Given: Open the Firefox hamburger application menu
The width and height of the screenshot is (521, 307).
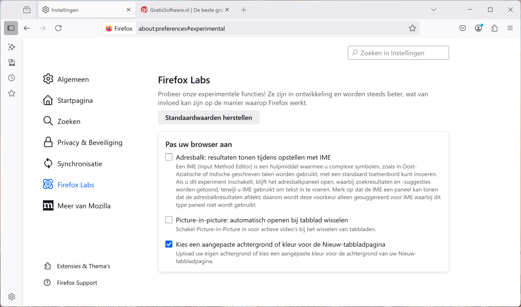Looking at the screenshot, I should (510, 28).
